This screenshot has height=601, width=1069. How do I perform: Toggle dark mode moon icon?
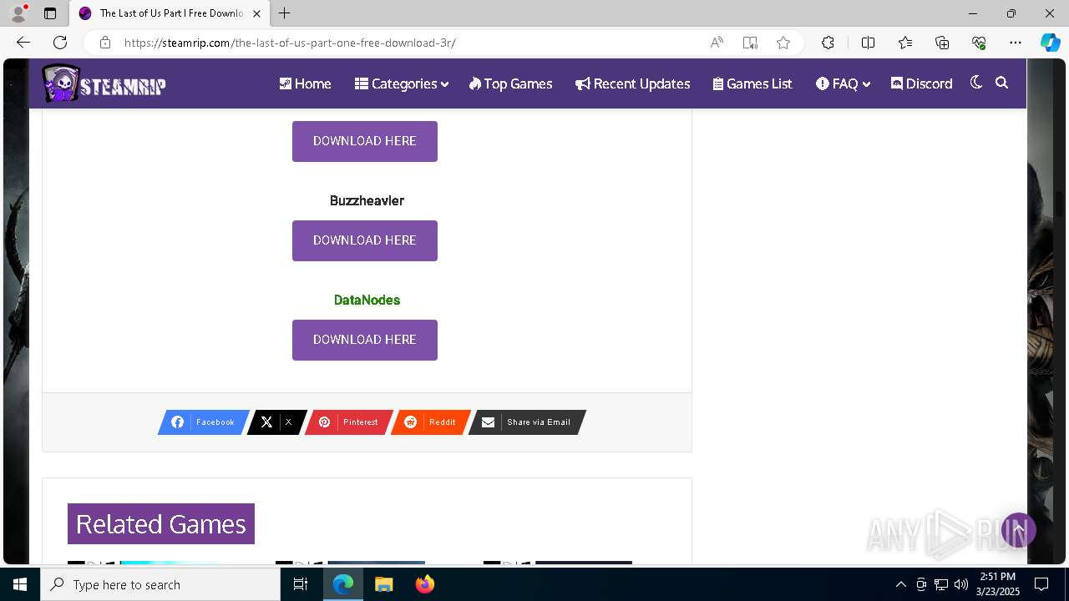tap(976, 83)
